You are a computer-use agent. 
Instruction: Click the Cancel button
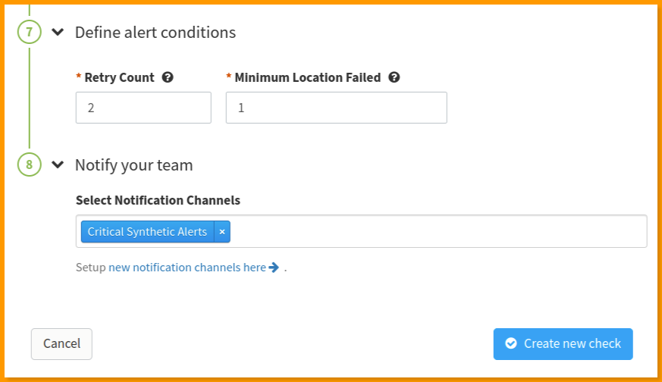coord(61,344)
